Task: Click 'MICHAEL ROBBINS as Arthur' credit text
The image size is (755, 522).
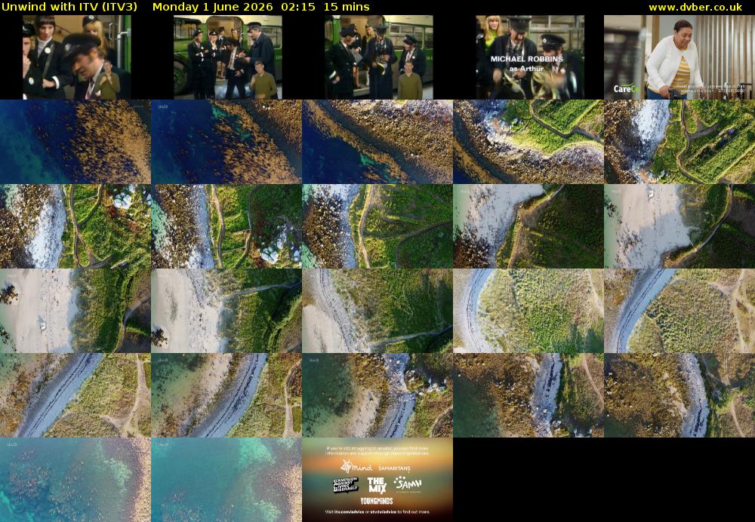Action: point(527,63)
